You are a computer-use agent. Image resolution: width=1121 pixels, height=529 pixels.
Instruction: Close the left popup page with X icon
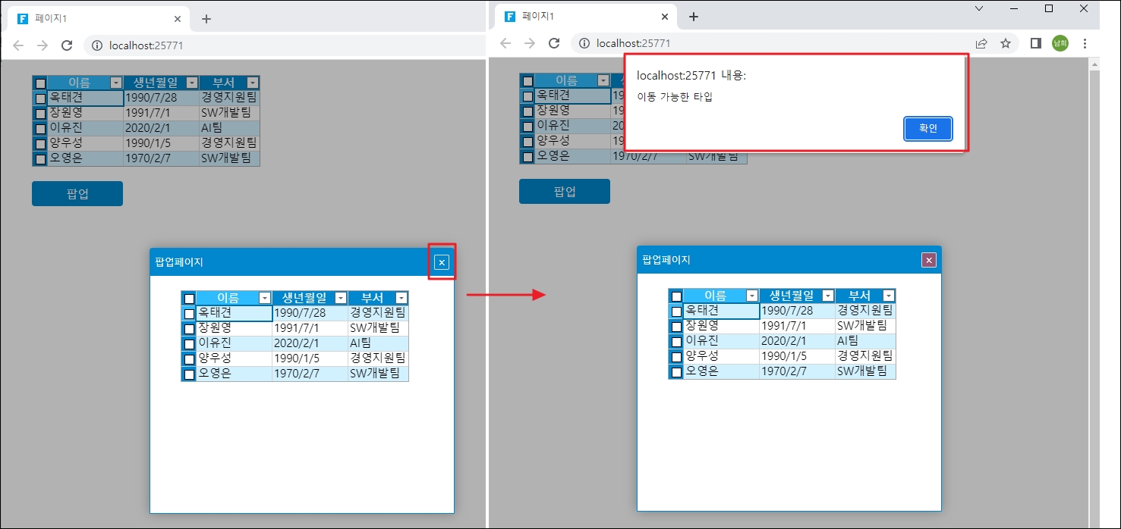pos(442,262)
